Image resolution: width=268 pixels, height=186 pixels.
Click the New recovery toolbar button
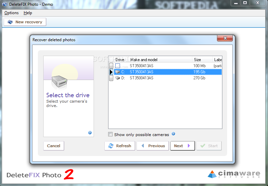click(25, 22)
